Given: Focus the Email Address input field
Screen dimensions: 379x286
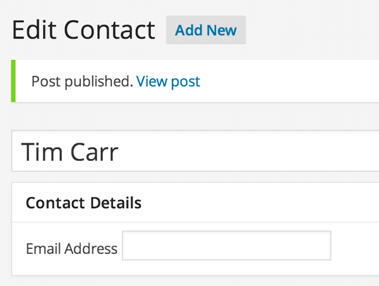Looking at the screenshot, I should coord(226,246).
